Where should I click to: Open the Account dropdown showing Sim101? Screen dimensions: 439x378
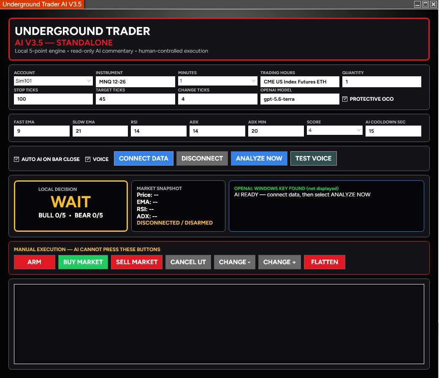53,81
